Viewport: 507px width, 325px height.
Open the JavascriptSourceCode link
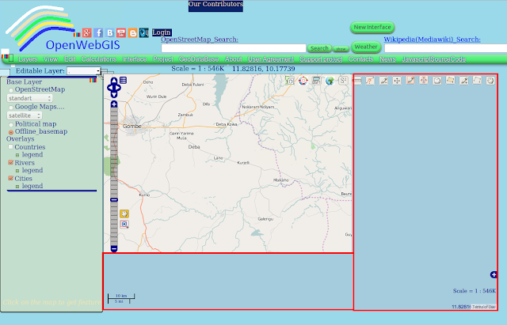coord(433,59)
